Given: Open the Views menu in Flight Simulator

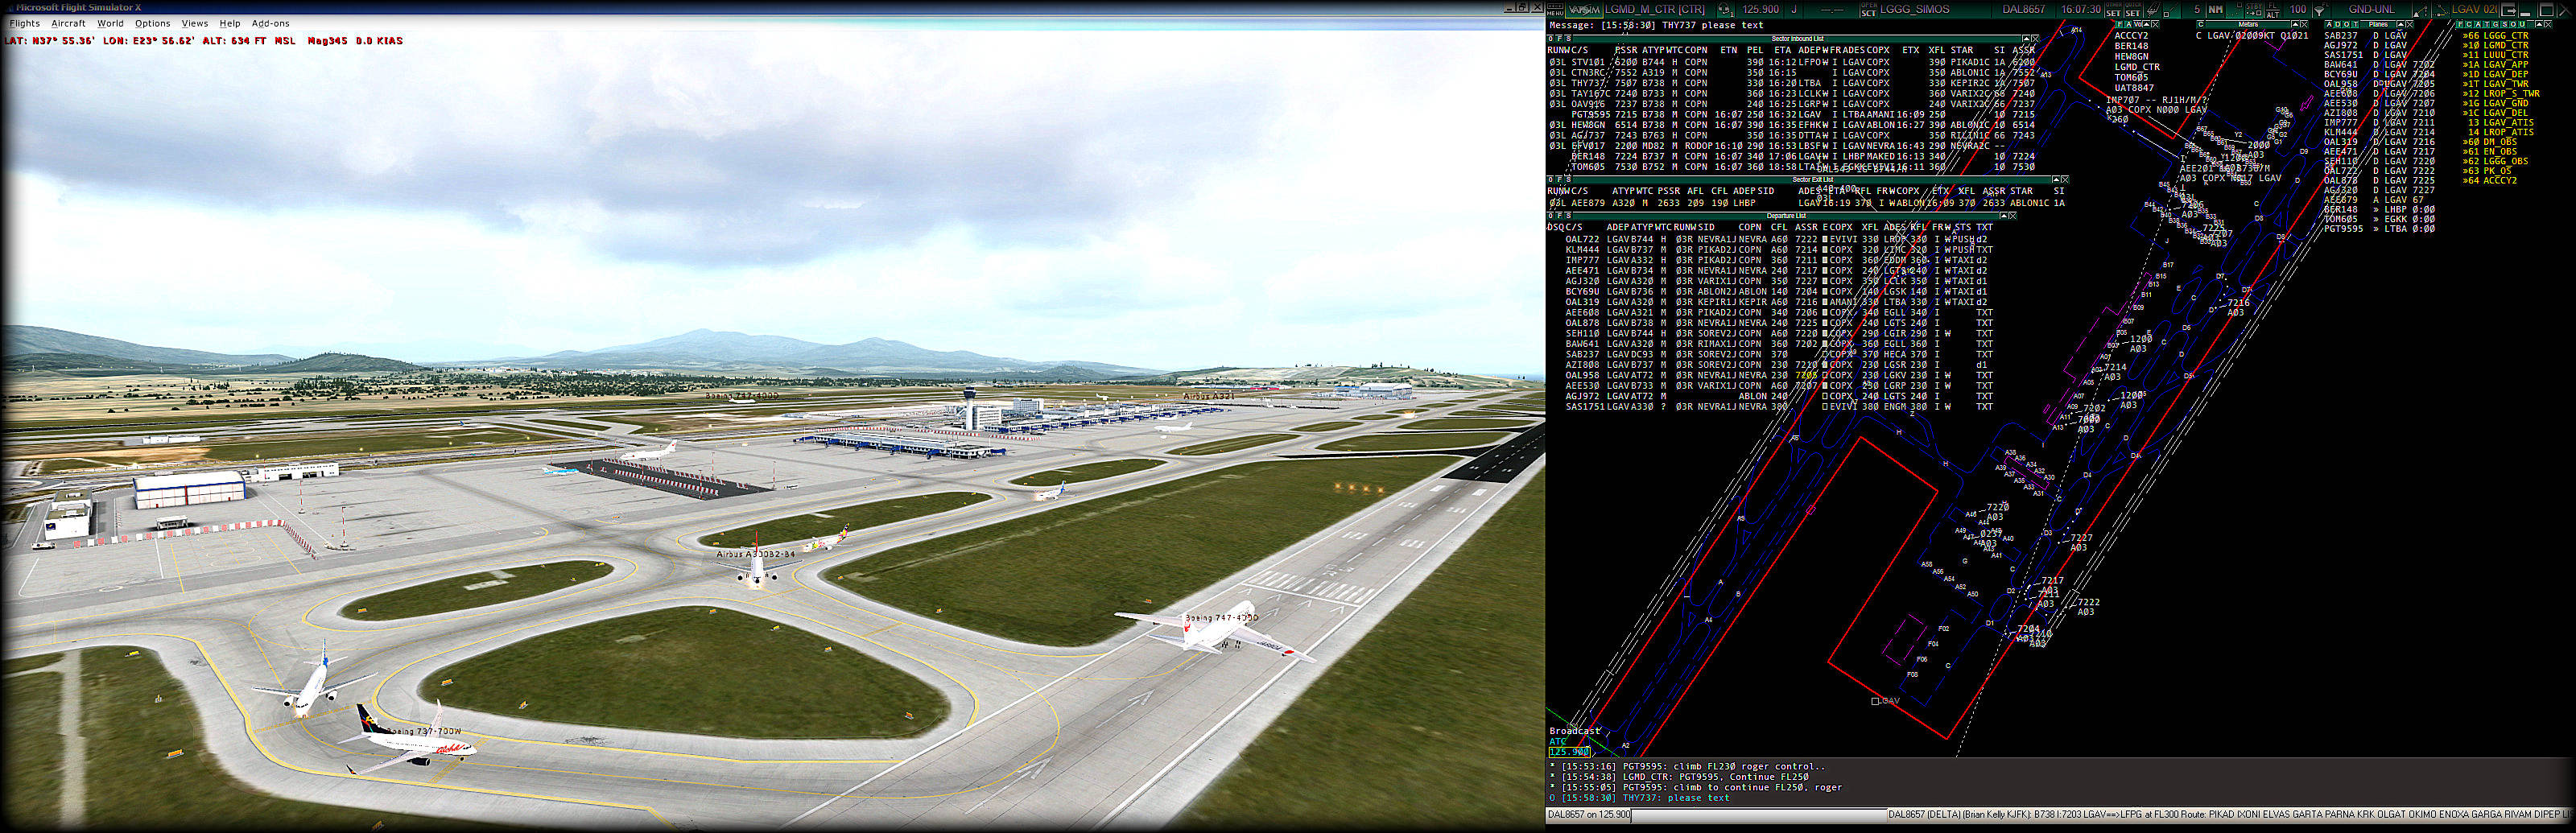Looking at the screenshot, I should pos(195,23).
